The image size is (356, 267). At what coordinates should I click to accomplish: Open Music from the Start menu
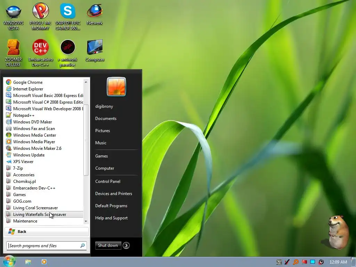coord(101,143)
